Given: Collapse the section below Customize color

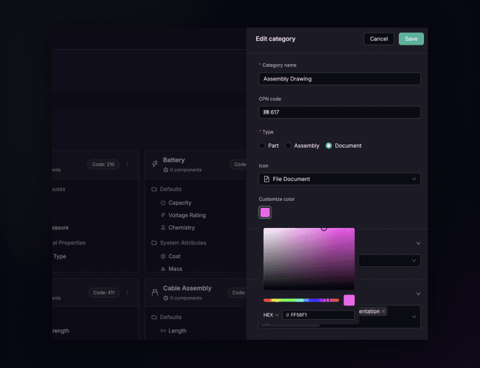Looking at the screenshot, I should tap(418, 243).
